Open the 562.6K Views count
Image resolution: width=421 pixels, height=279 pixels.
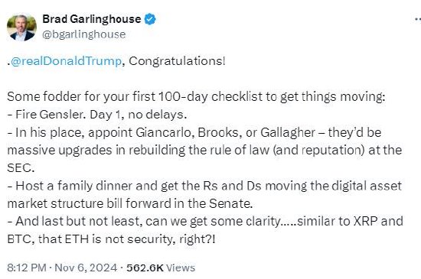(161, 268)
